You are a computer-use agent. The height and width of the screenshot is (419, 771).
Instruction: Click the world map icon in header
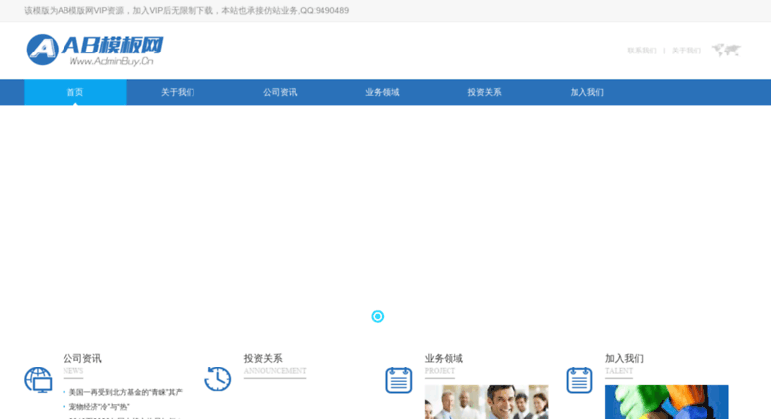pos(726,51)
